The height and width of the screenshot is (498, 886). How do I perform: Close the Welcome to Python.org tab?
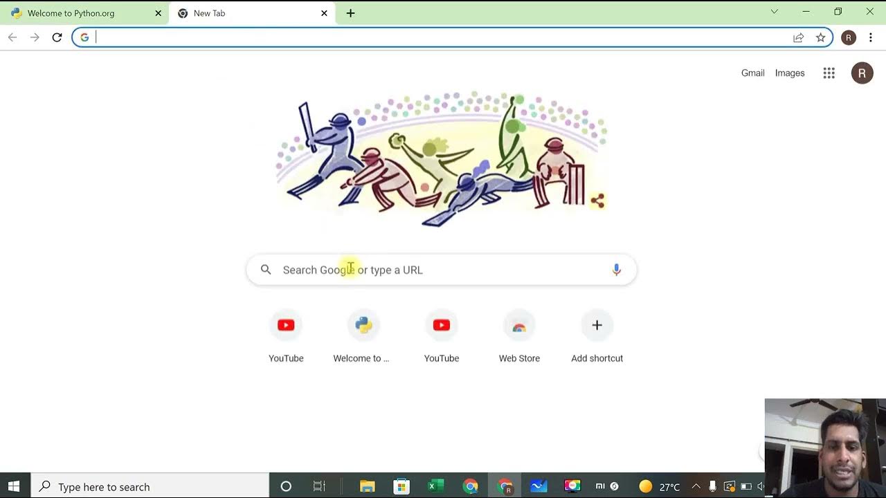[158, 13]
